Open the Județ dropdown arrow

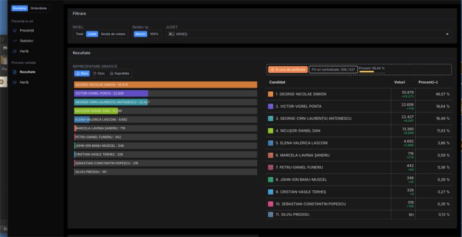(x=447, y=34)
